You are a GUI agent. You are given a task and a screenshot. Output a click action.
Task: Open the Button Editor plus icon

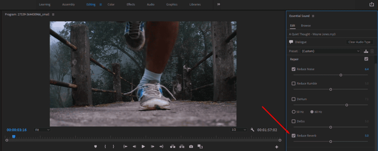277,147
